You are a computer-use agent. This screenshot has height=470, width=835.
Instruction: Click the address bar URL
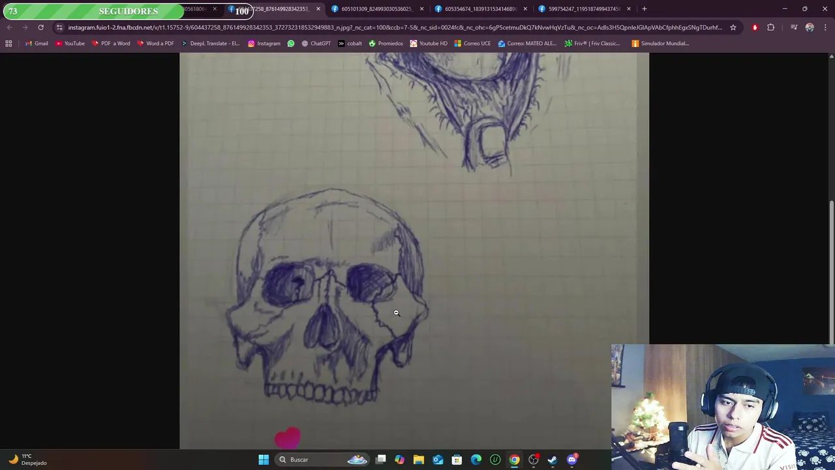click(395, 27)
